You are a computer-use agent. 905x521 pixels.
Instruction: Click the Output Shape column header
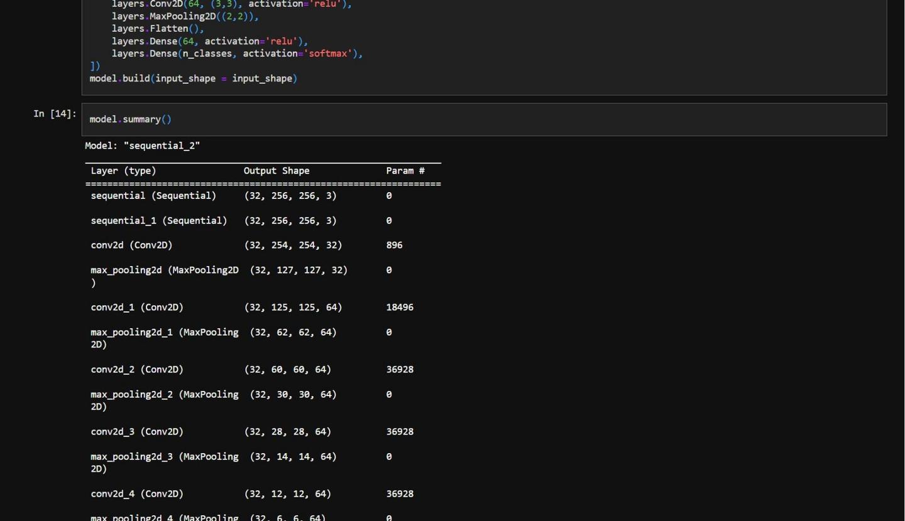277,171
